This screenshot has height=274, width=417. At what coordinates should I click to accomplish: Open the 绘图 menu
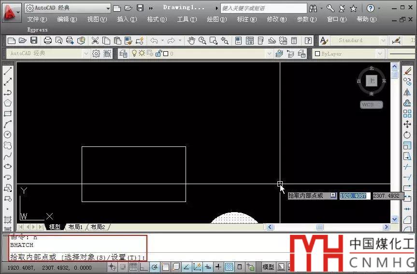215,19
